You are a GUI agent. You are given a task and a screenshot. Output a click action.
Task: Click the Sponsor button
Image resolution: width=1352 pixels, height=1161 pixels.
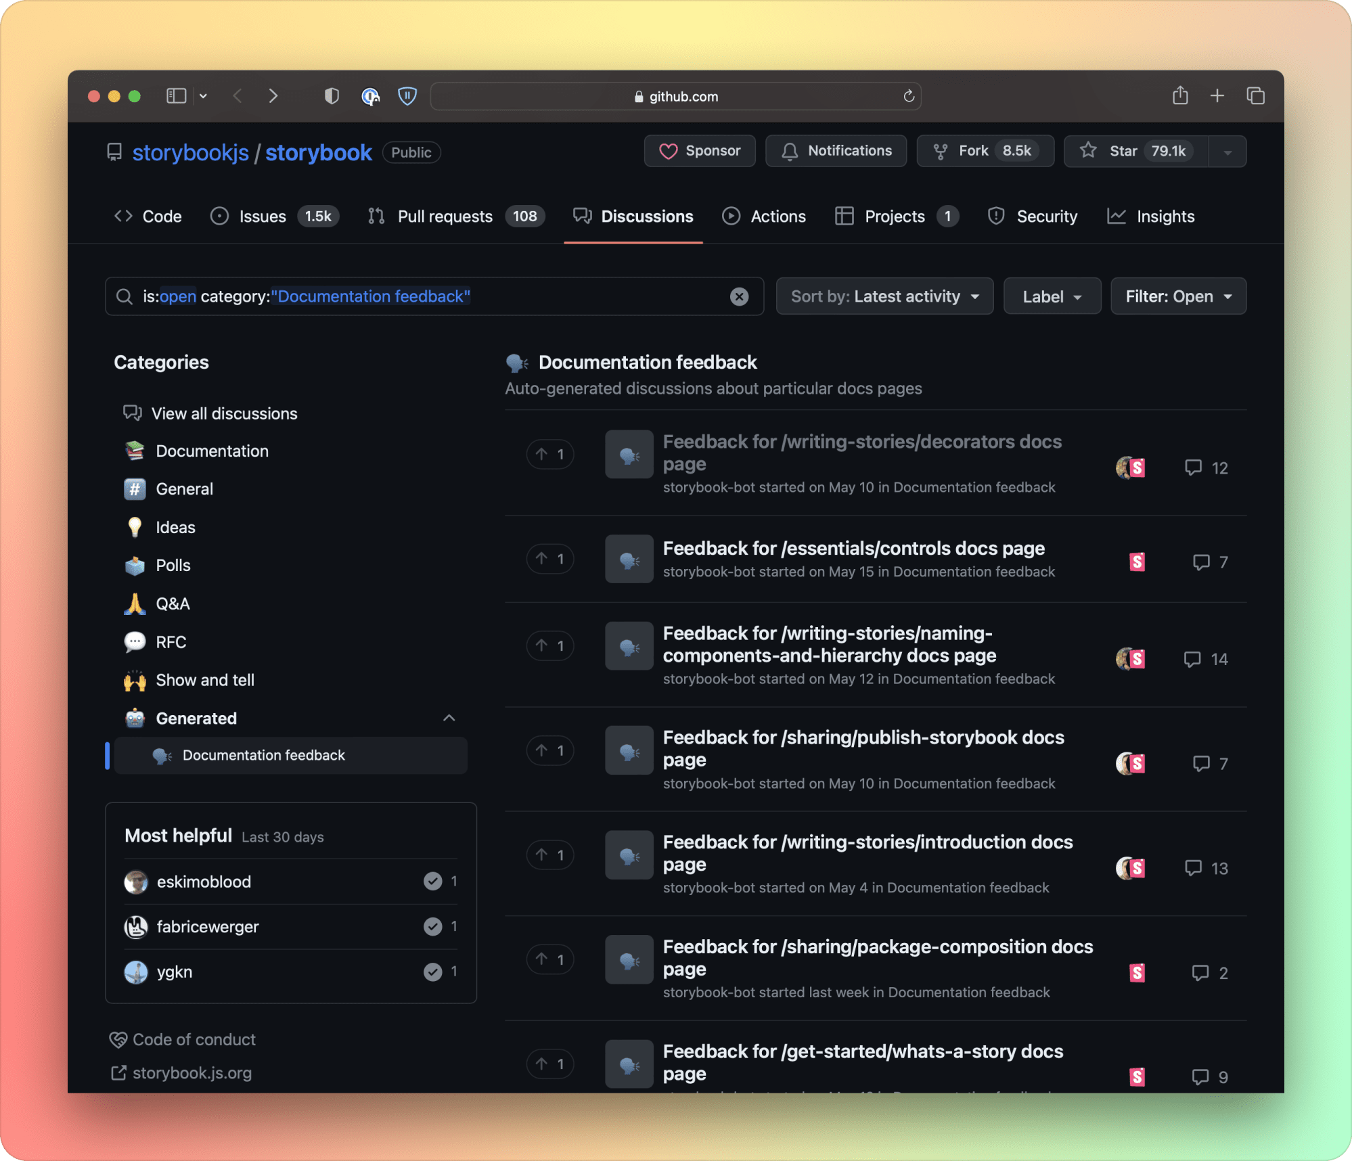(699, 151)
